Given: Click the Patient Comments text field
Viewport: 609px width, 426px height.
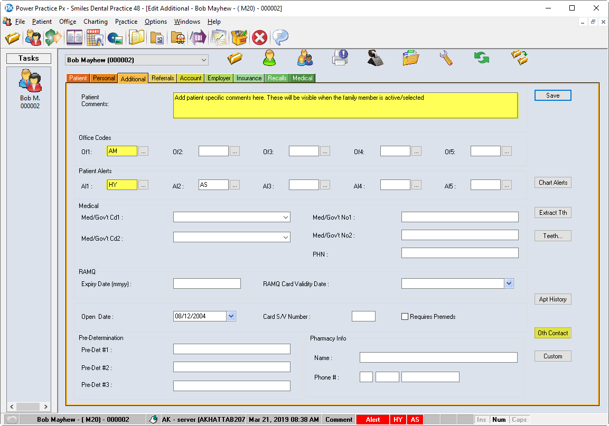Looking at the screenshot, I should [x=345, y=106].
